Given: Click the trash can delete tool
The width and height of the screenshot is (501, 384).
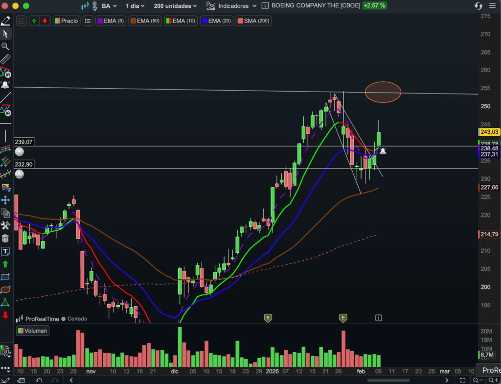Looking at the screenshot, I should 5,239.
